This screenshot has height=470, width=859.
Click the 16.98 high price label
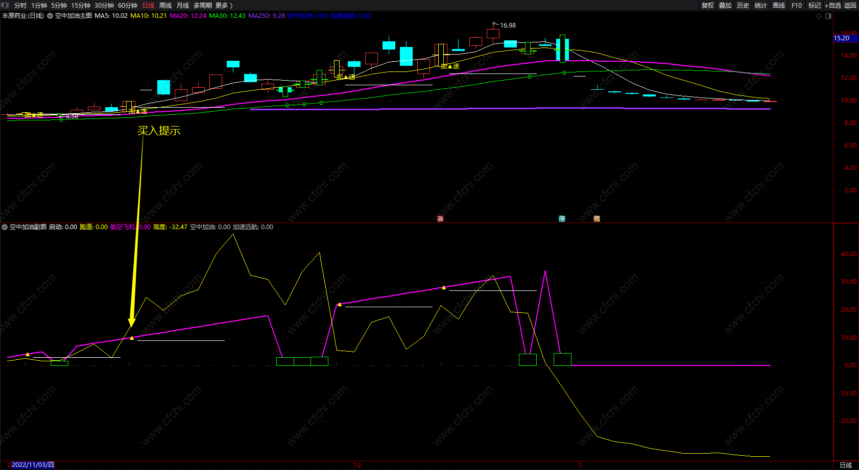pyautogui.click(x=508, y=26)
